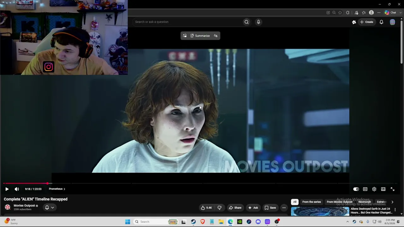Open File Explorer from the taskbar
Screen dimensions: 404x227
[221, 222]
